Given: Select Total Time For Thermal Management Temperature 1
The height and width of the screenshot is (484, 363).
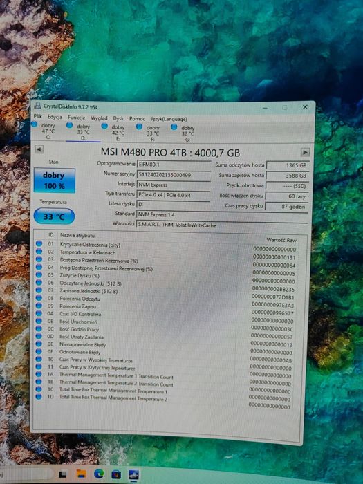Looking at the screenshot, I should (x=164, y=391).
